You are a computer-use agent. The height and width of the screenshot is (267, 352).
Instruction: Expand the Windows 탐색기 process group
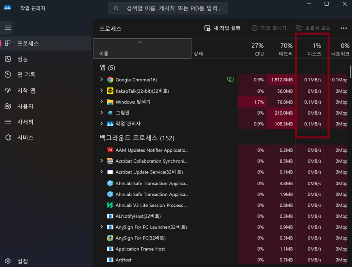click(102, 102)
